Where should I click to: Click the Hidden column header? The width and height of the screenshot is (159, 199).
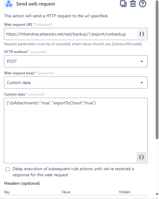124,192
